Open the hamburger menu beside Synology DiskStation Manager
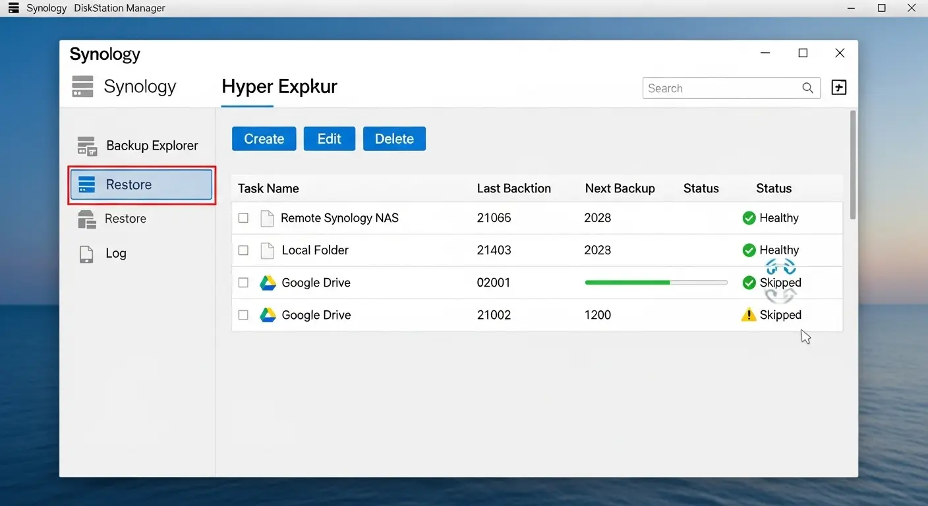 (13, 8)
